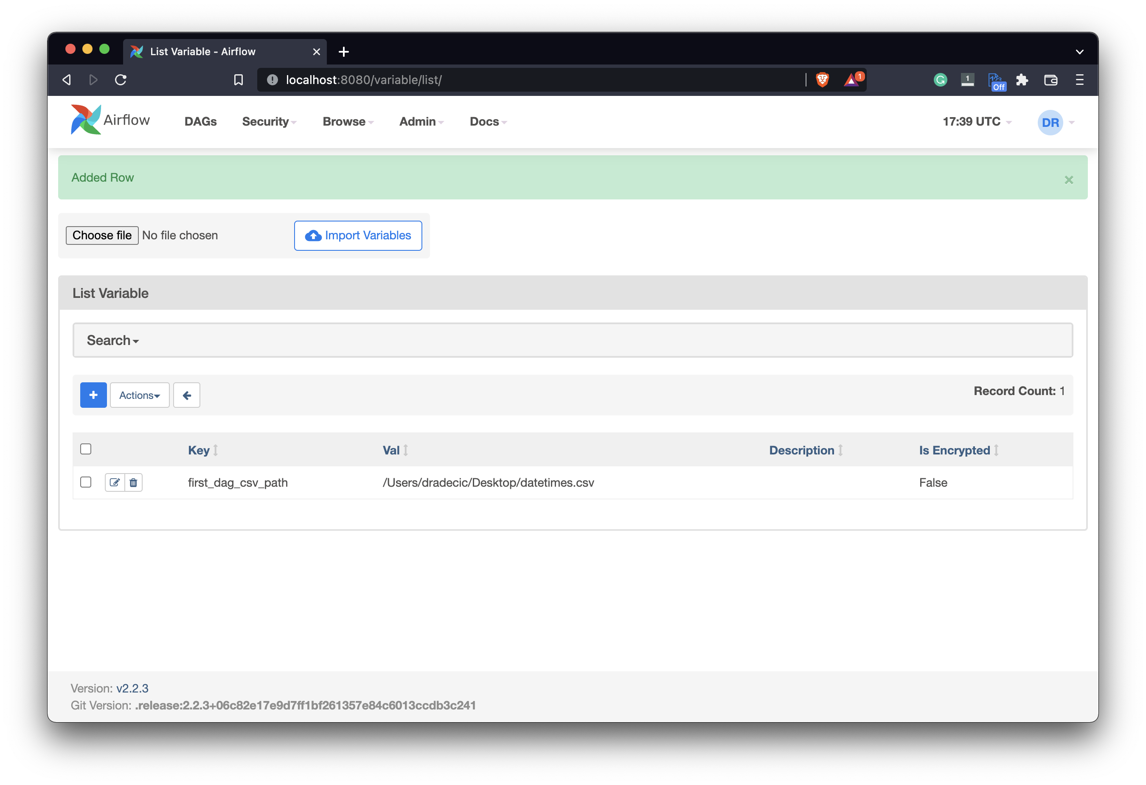Dismiss the Added Row alert
Screen dimensions: 1146x785
[x=1069, y=180]
